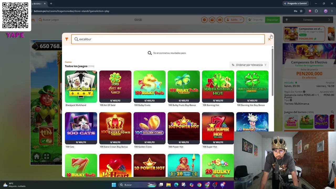The height and width of the screenshot is (189, 336).
Task: Open 10 Alebrijes Eternal game tile
Action: [252, 122]
